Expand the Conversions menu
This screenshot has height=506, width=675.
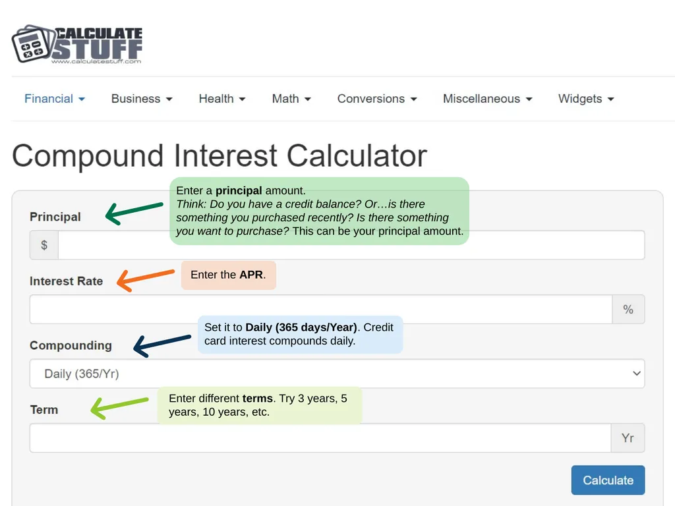[376, 99]
